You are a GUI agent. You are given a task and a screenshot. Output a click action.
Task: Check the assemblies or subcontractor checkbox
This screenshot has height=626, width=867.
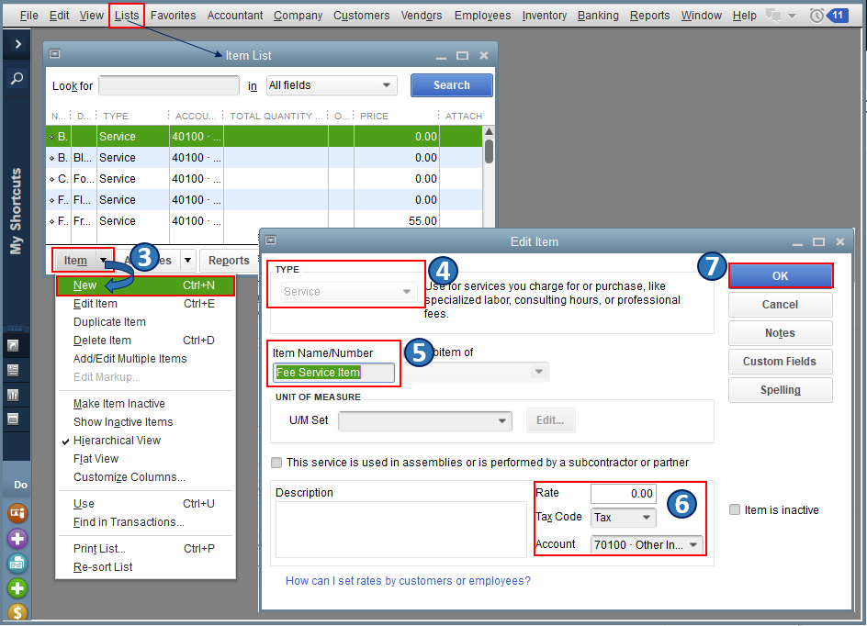tap(276, 463)
